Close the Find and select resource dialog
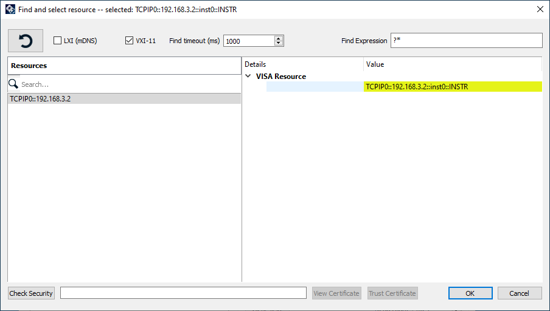Image resolution: width=550 pixels, height=311 pixels. (x=540, y=10)
